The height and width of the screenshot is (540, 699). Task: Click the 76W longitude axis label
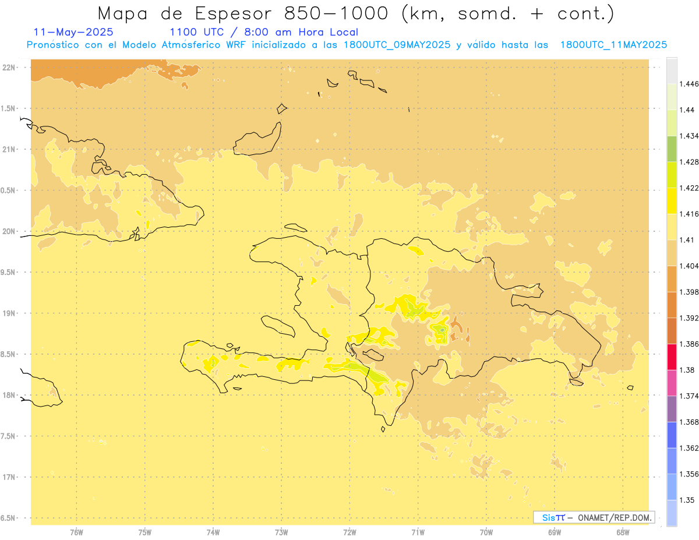pyautogui.click(x=76, y=532)
